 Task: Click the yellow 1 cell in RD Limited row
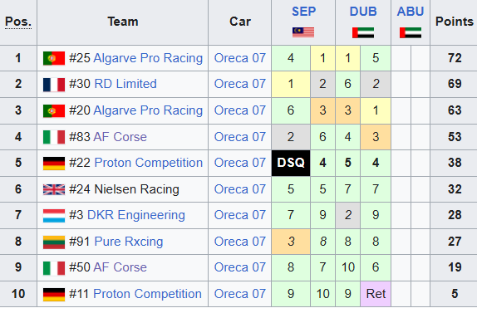tap(291, 84)
